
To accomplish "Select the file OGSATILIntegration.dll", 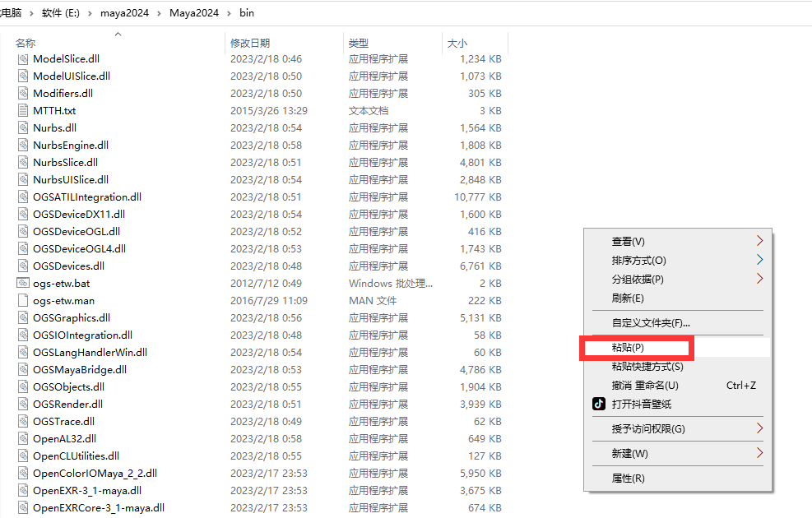I will tap(87, 197).
